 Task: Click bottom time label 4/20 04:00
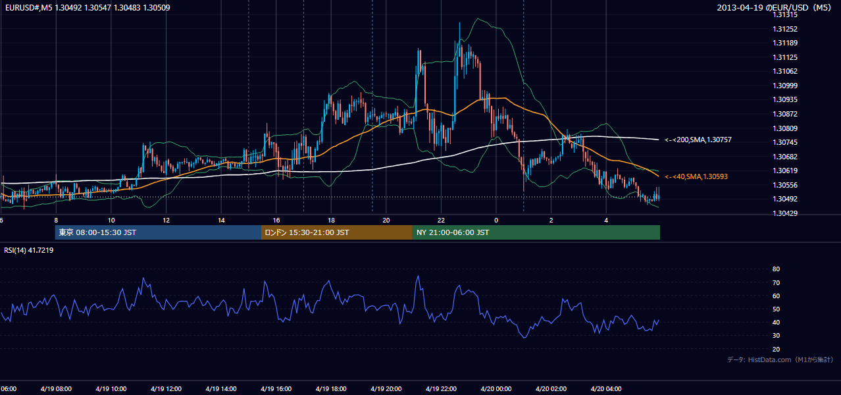606,389
